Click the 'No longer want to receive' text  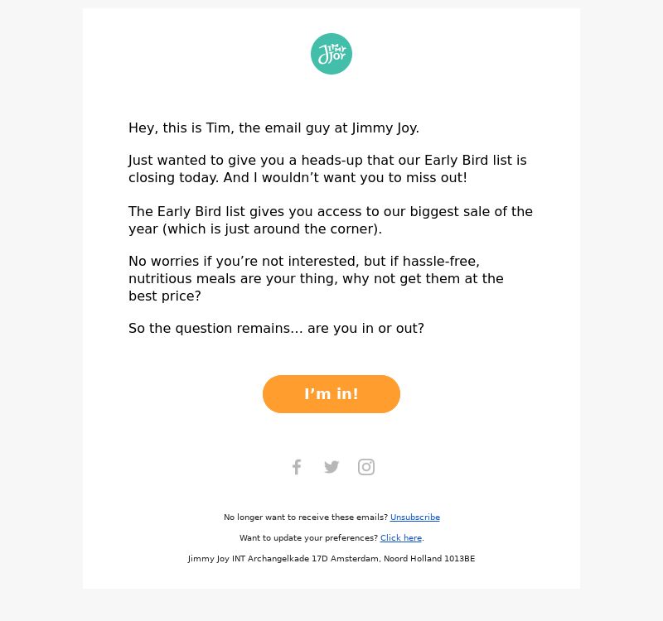(x=306, y=517)
